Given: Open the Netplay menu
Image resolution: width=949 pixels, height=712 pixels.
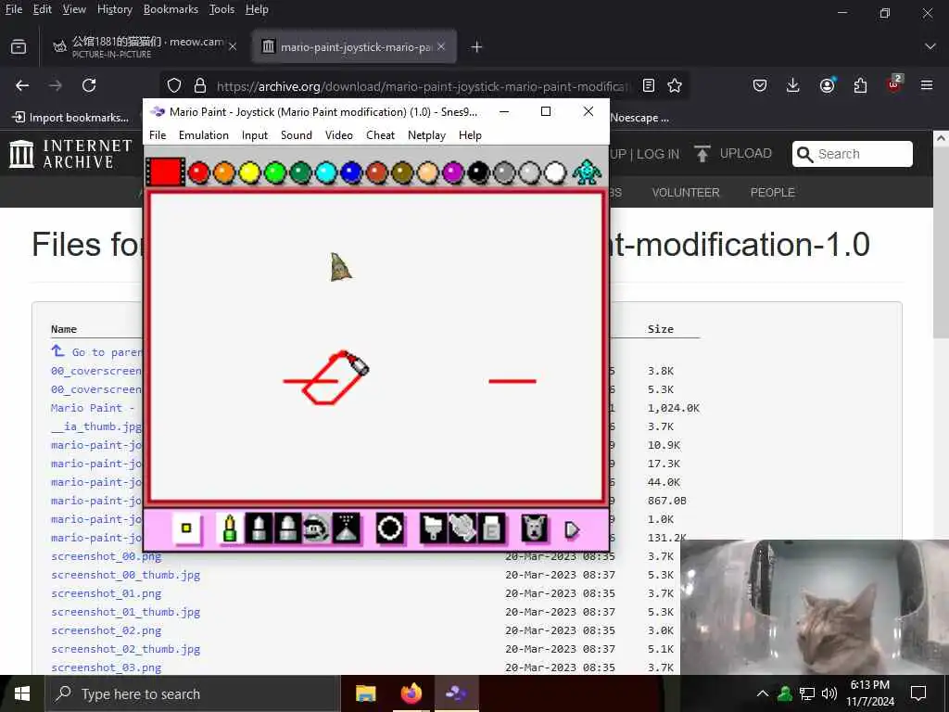Looking at the screenshot, I should [426, 135].
